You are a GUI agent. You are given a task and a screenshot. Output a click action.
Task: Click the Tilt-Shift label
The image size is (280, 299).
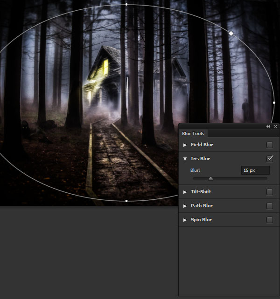[x=201, y=191]
